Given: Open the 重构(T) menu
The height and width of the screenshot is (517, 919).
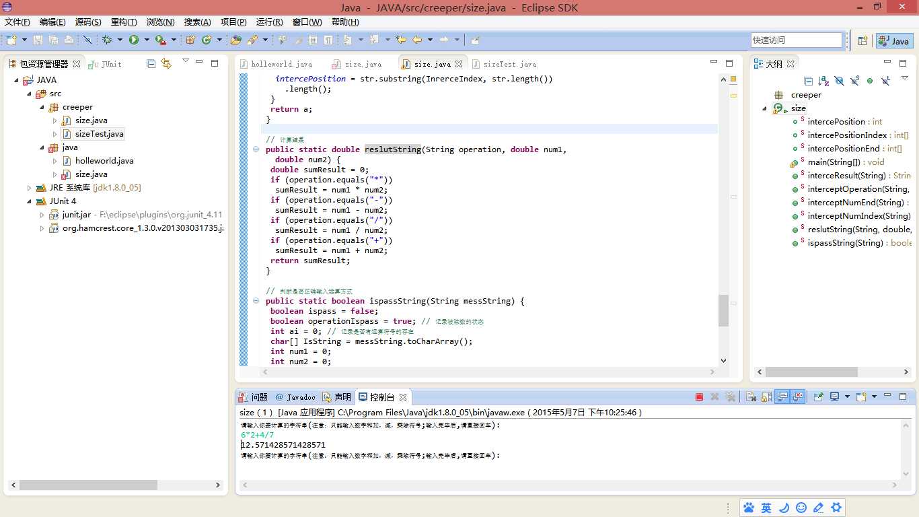Looking at the screenshot, I should click(124, 22).
